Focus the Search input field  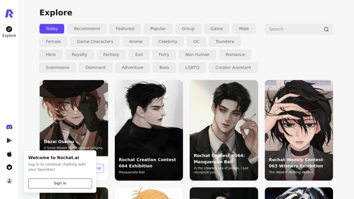point(294,29)
